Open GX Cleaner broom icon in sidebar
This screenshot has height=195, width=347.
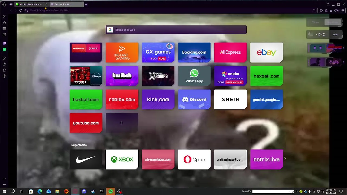(x=4, y=23)
